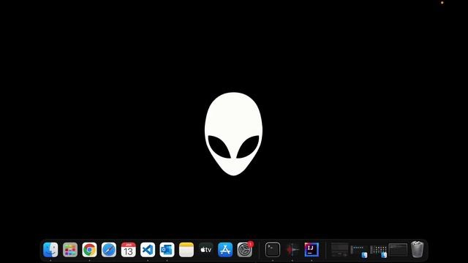The height and width of the screenshot is (263, 468).
Task: Restore the minimized Finder colorful icons window
Action: [378, 251]
